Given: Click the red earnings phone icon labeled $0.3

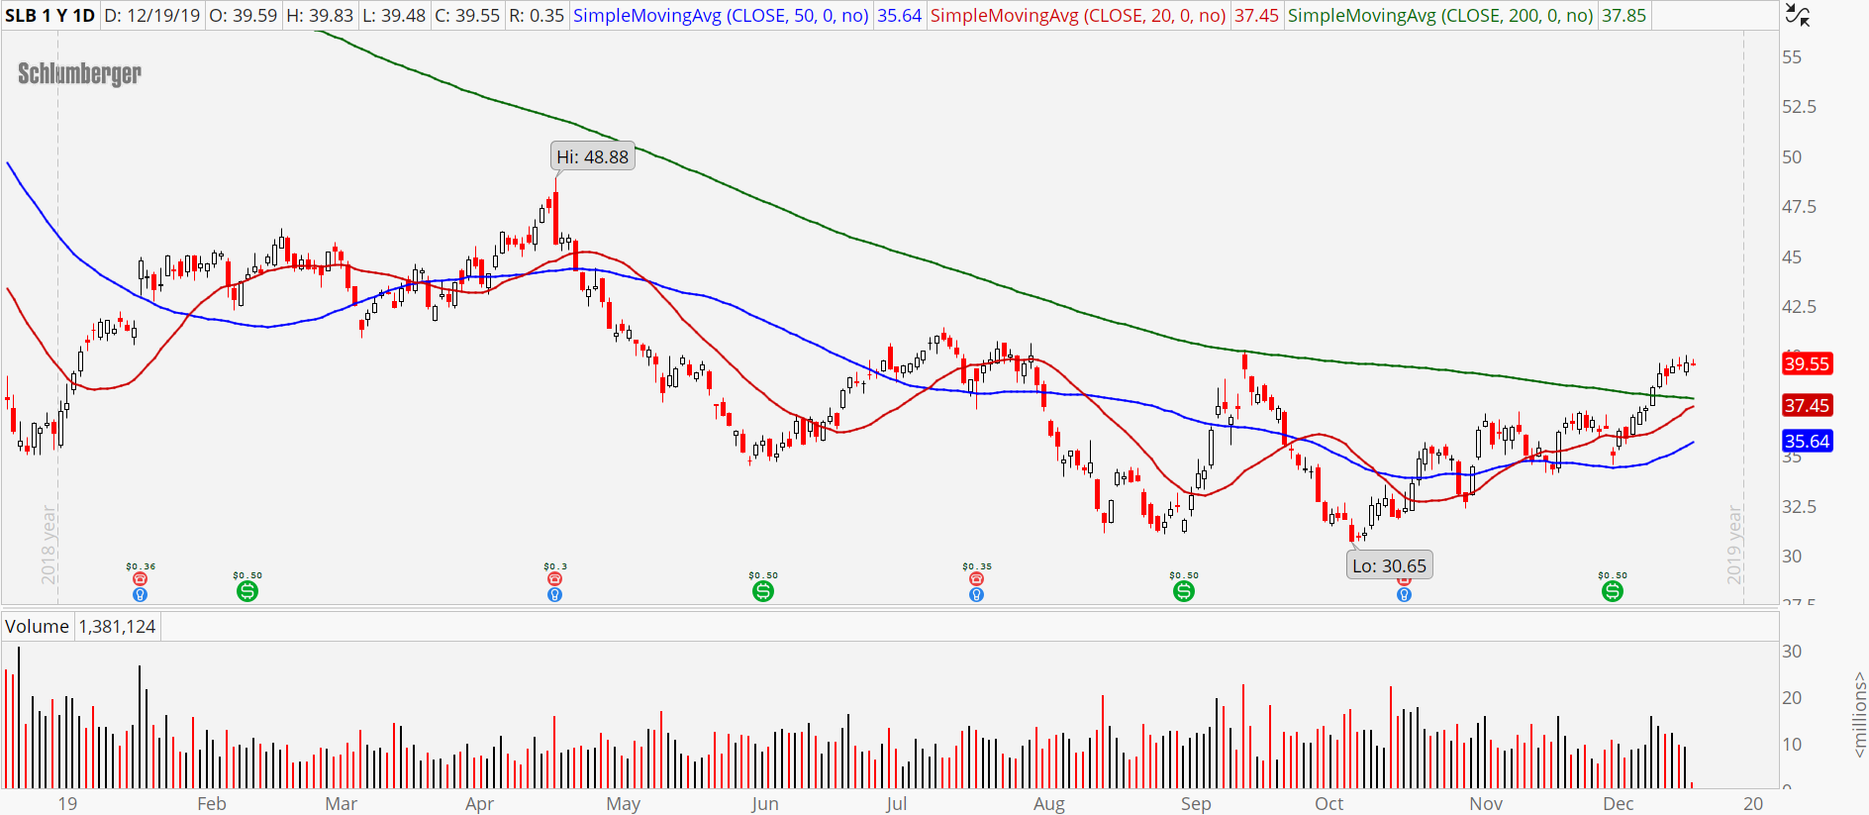Looking at the screenshot, I should [554, 579].
